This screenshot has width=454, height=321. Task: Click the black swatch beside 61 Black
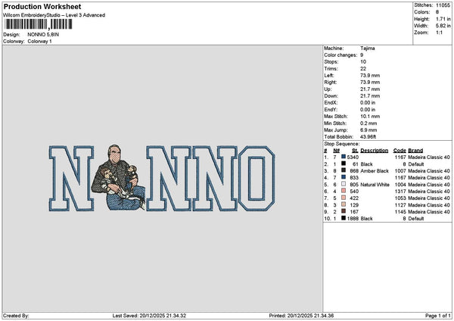point(344,164)
